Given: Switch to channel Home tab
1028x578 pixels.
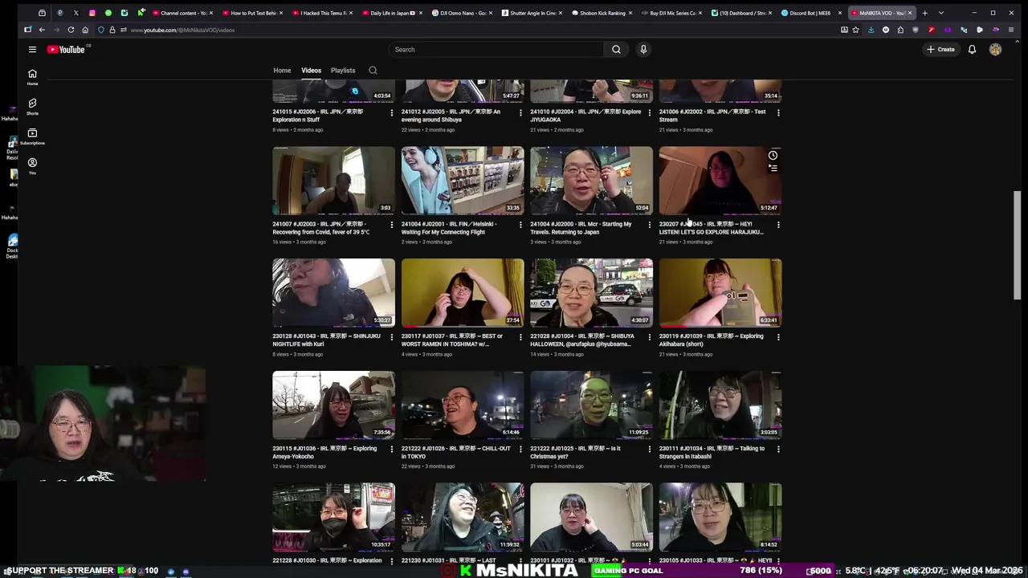Looking at the screenshot, I should pyautogui.click(x=282, y=71).
